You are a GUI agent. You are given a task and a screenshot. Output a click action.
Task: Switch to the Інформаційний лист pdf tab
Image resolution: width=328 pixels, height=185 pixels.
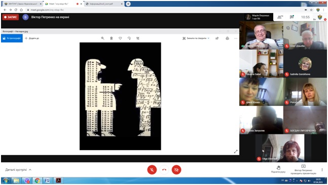[104, 4]
